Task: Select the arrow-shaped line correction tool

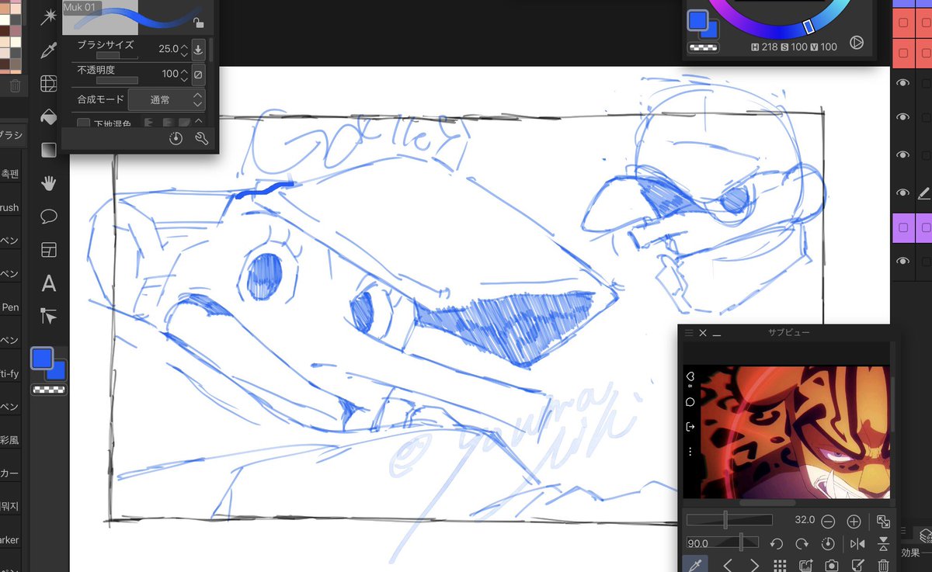Action: (49, 317)
